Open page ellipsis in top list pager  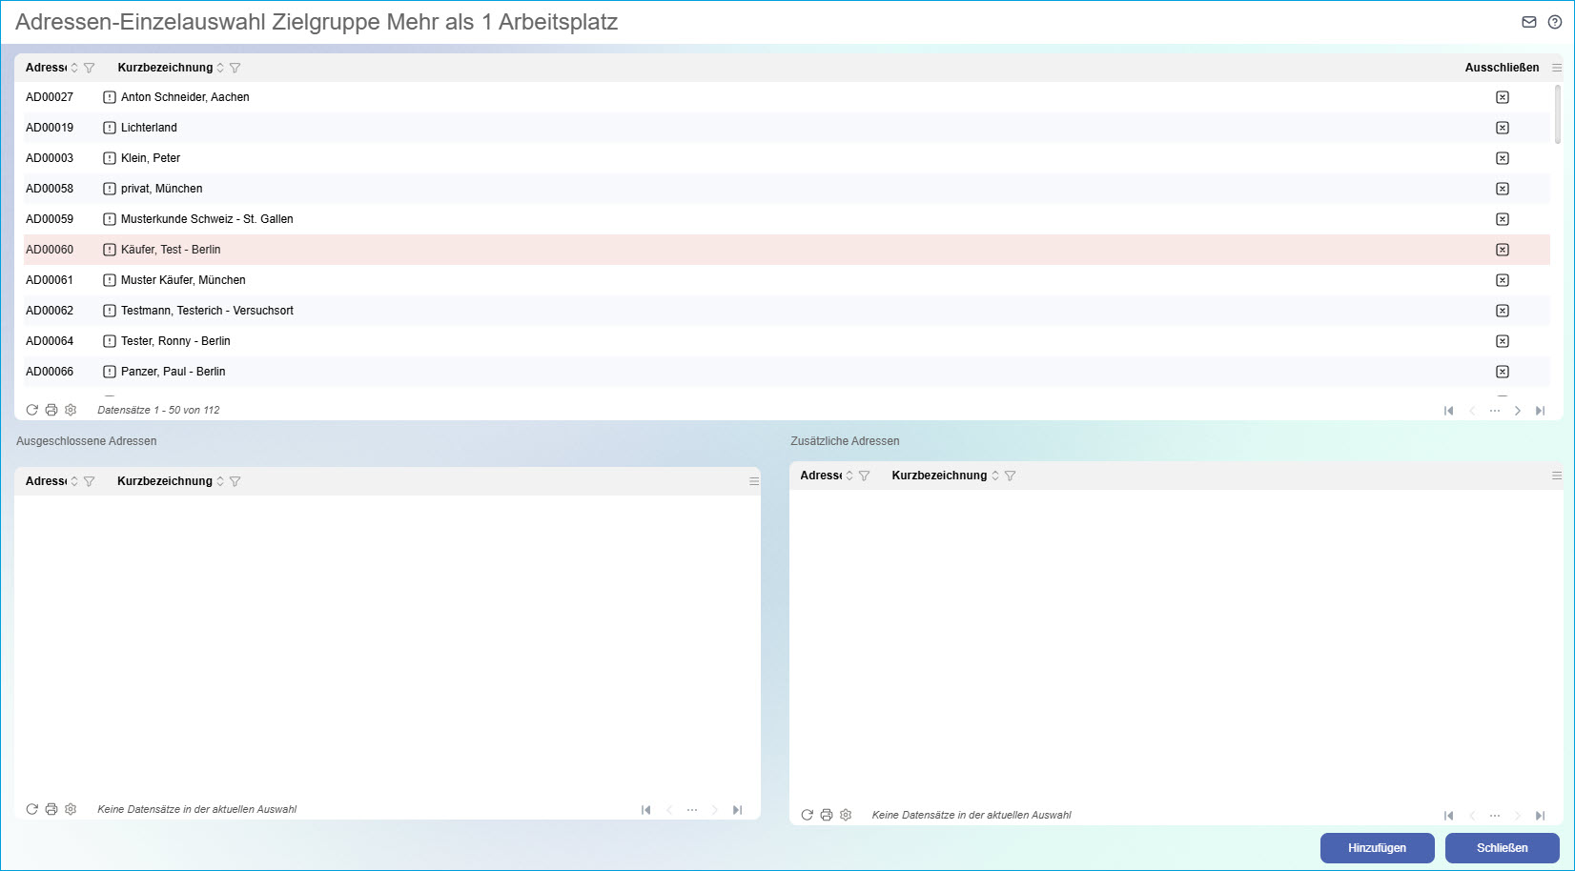point(1495,411)
